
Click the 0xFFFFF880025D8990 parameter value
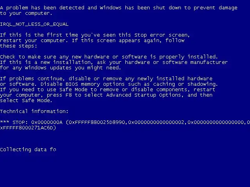97,122
